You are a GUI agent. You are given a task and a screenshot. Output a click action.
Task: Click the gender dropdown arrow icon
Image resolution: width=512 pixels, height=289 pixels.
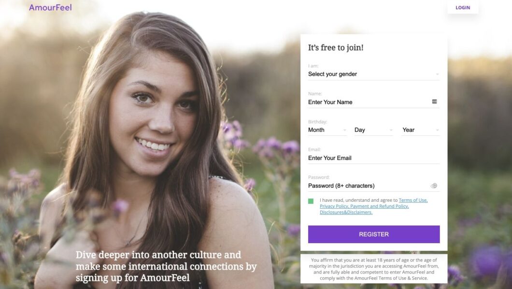click(x=437, y=74)
